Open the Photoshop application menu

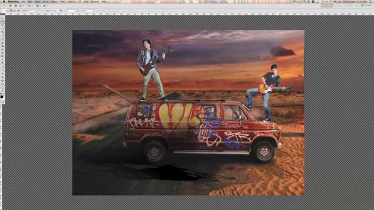coord(13,2)
